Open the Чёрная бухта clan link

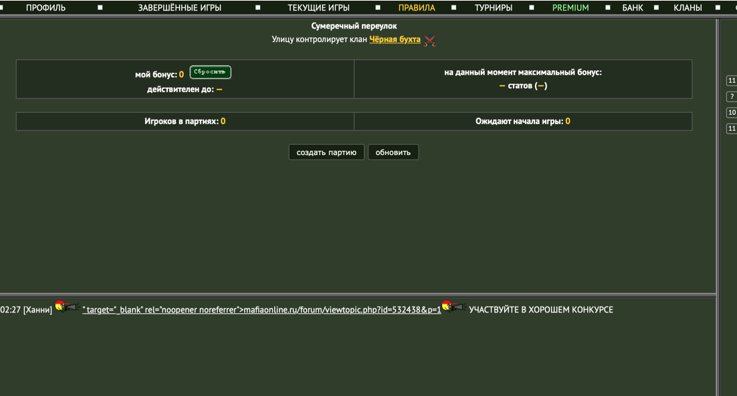click(395, 39)
